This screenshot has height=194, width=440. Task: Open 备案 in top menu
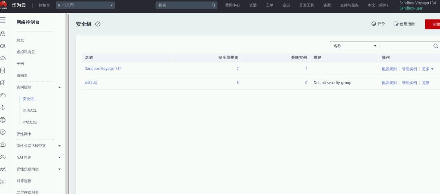pyautogui.click(x=327, y=5)
